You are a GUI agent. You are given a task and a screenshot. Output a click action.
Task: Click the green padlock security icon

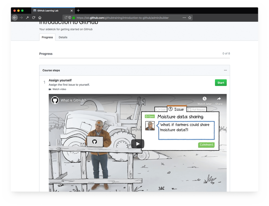pos(74,18)
